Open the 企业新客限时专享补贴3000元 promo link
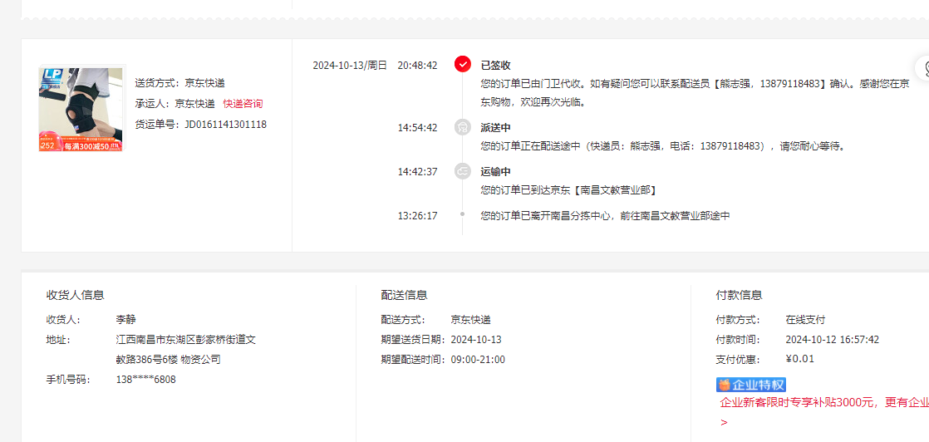This screenshot has height=442, width=929. (x=824, y=403)
